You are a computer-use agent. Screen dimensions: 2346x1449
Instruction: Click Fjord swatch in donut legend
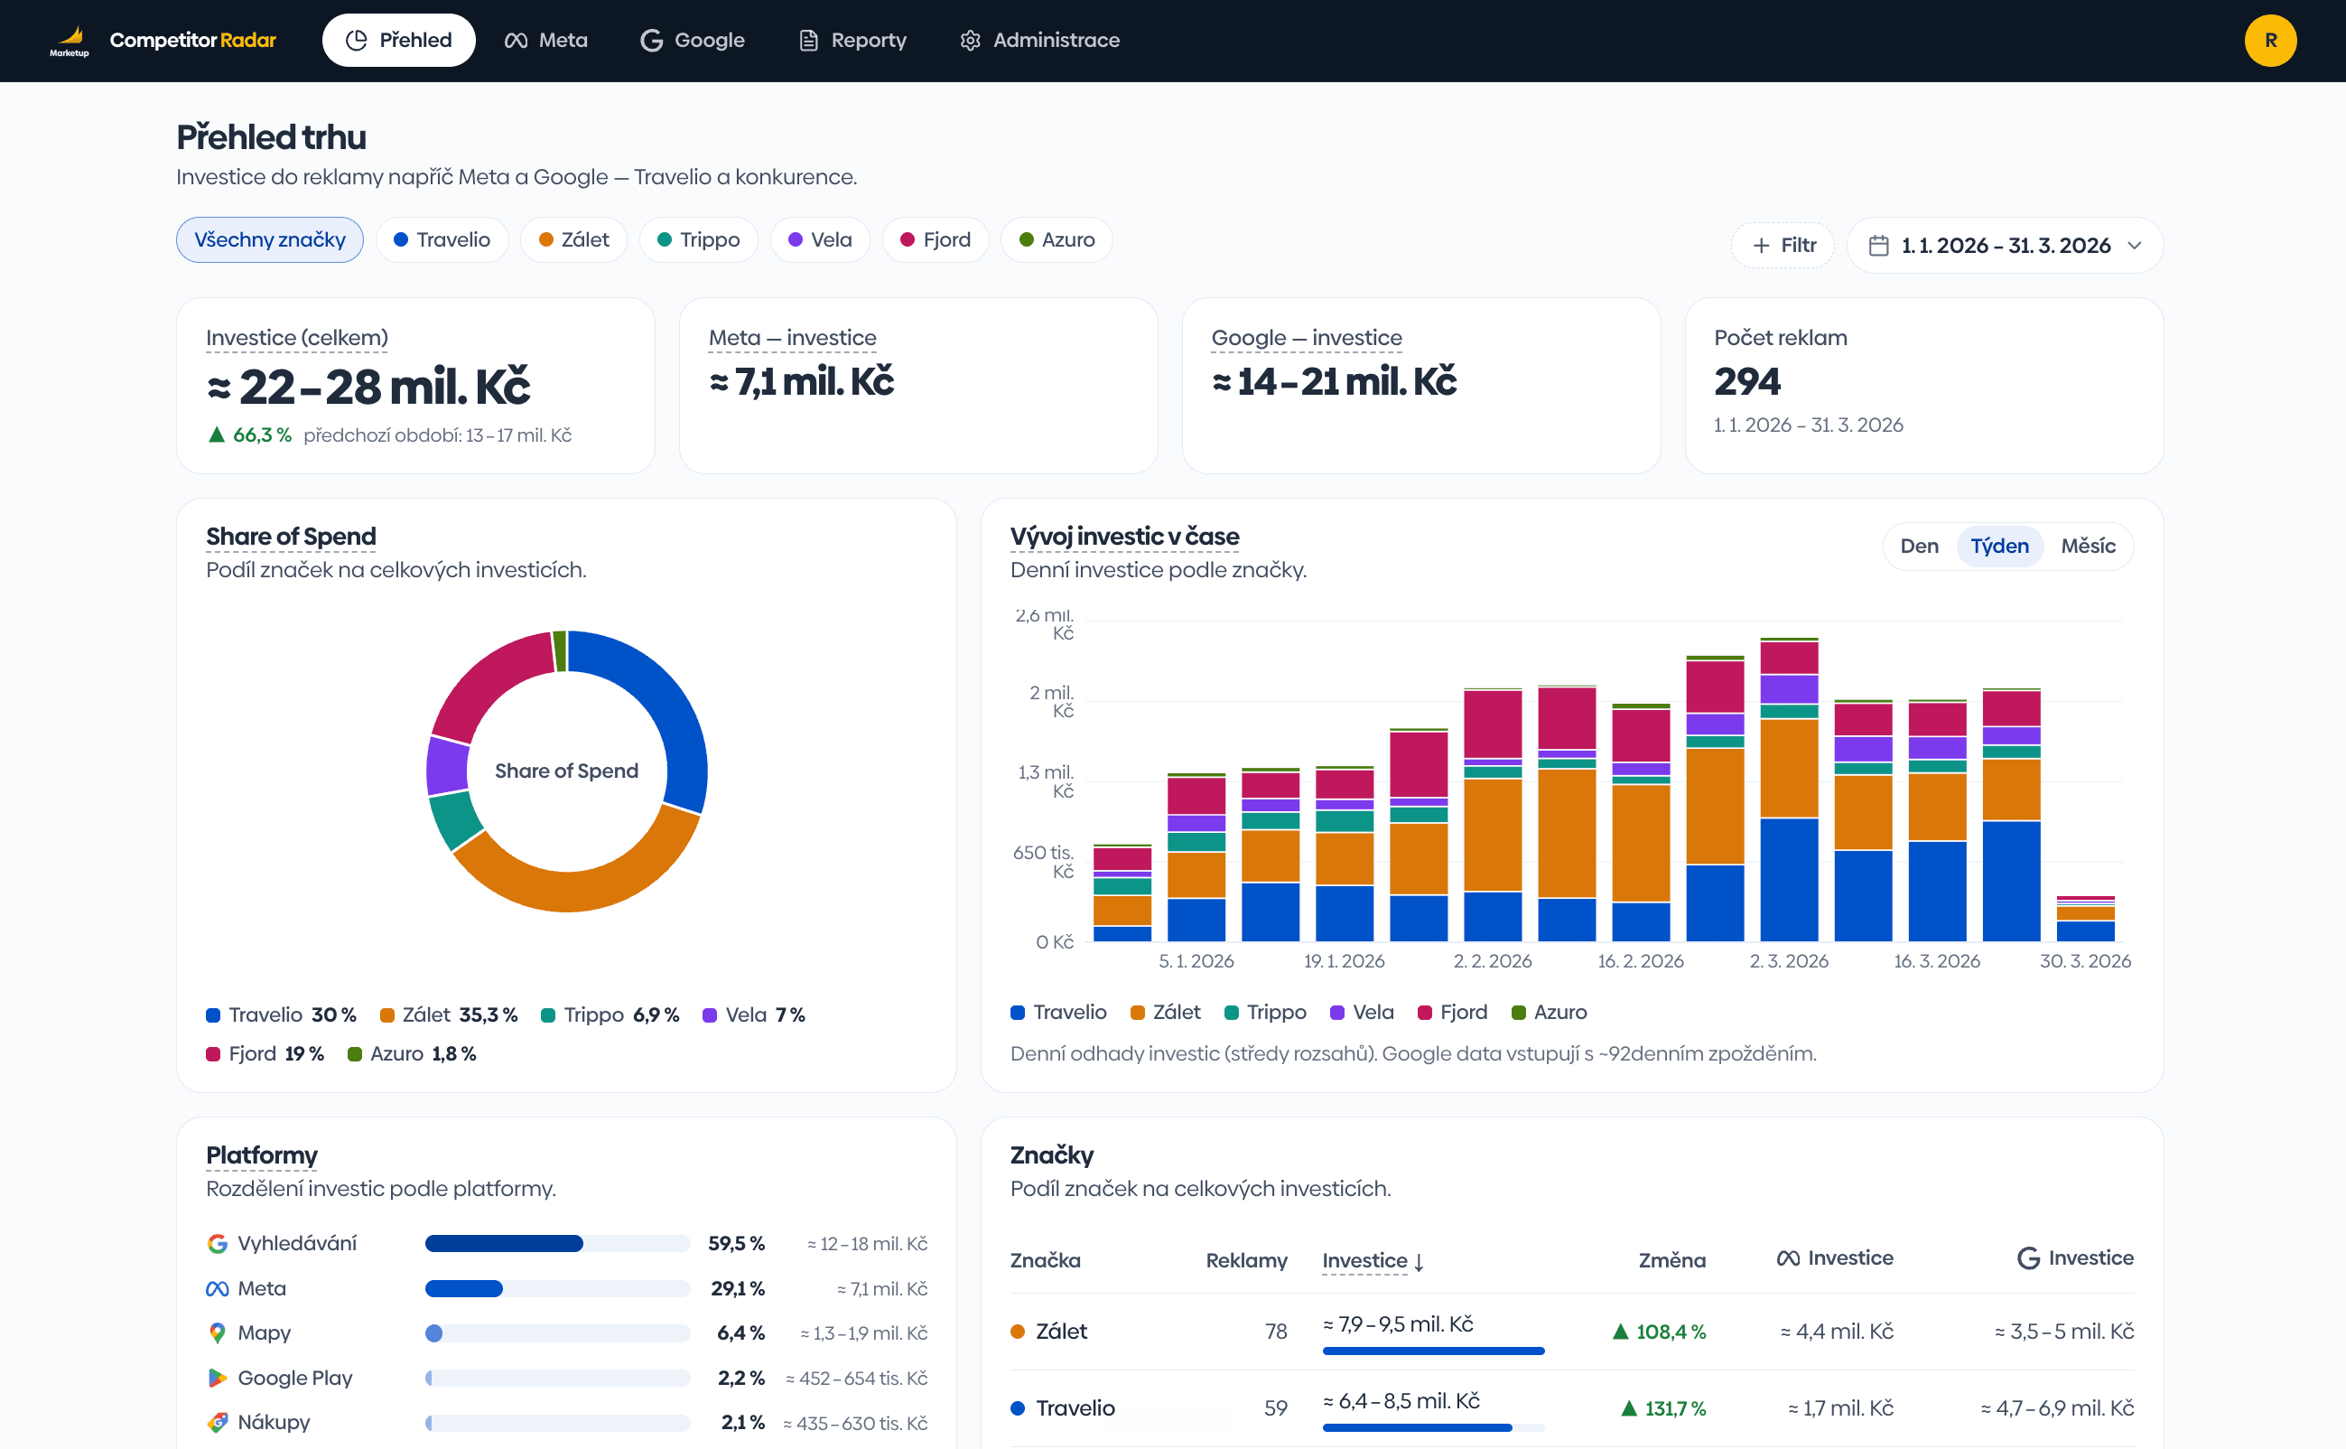(213, 1054)
